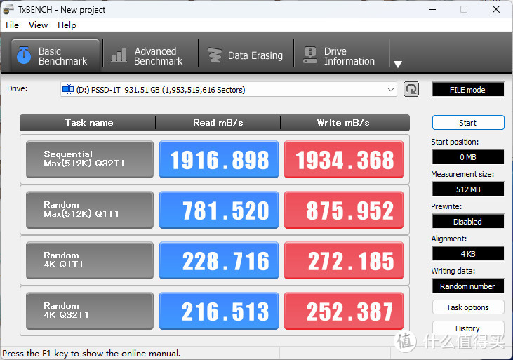The image size is (513, 360).
Task: Click the Read mB/s column header
Action: tap(218, 123)
